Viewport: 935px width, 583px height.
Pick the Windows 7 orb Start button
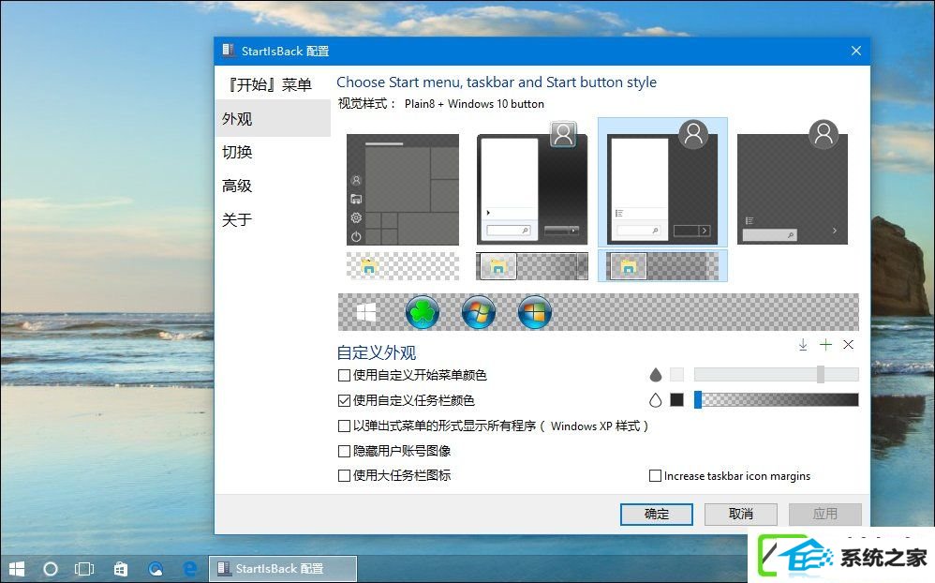(478, 312)
